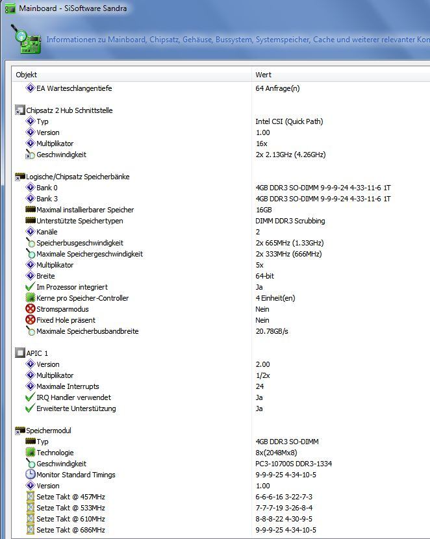The width and height of the screenshot is (430, 539).
Task: Click green checkmark icon for Im Prozessor integriert
Action: tap(31, 286)
